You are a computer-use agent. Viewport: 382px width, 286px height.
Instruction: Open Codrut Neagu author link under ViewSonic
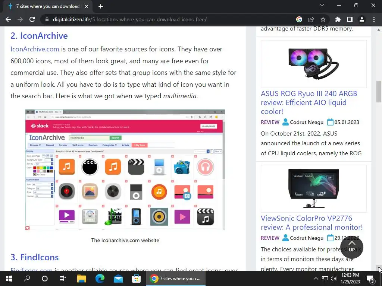(307, 238)
